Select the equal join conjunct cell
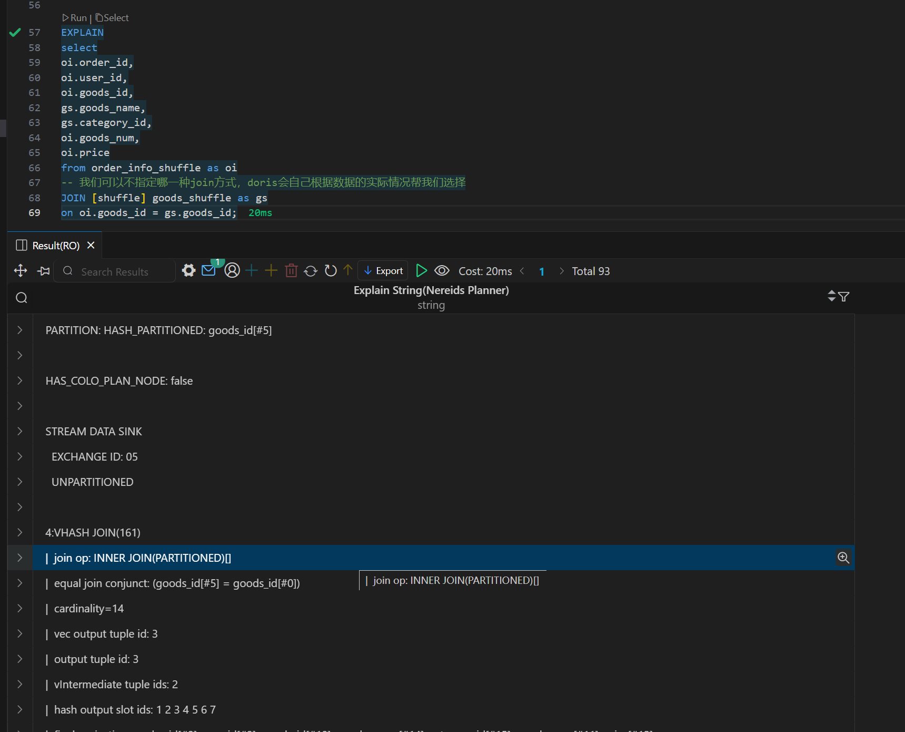 click(x=443, y=583)
